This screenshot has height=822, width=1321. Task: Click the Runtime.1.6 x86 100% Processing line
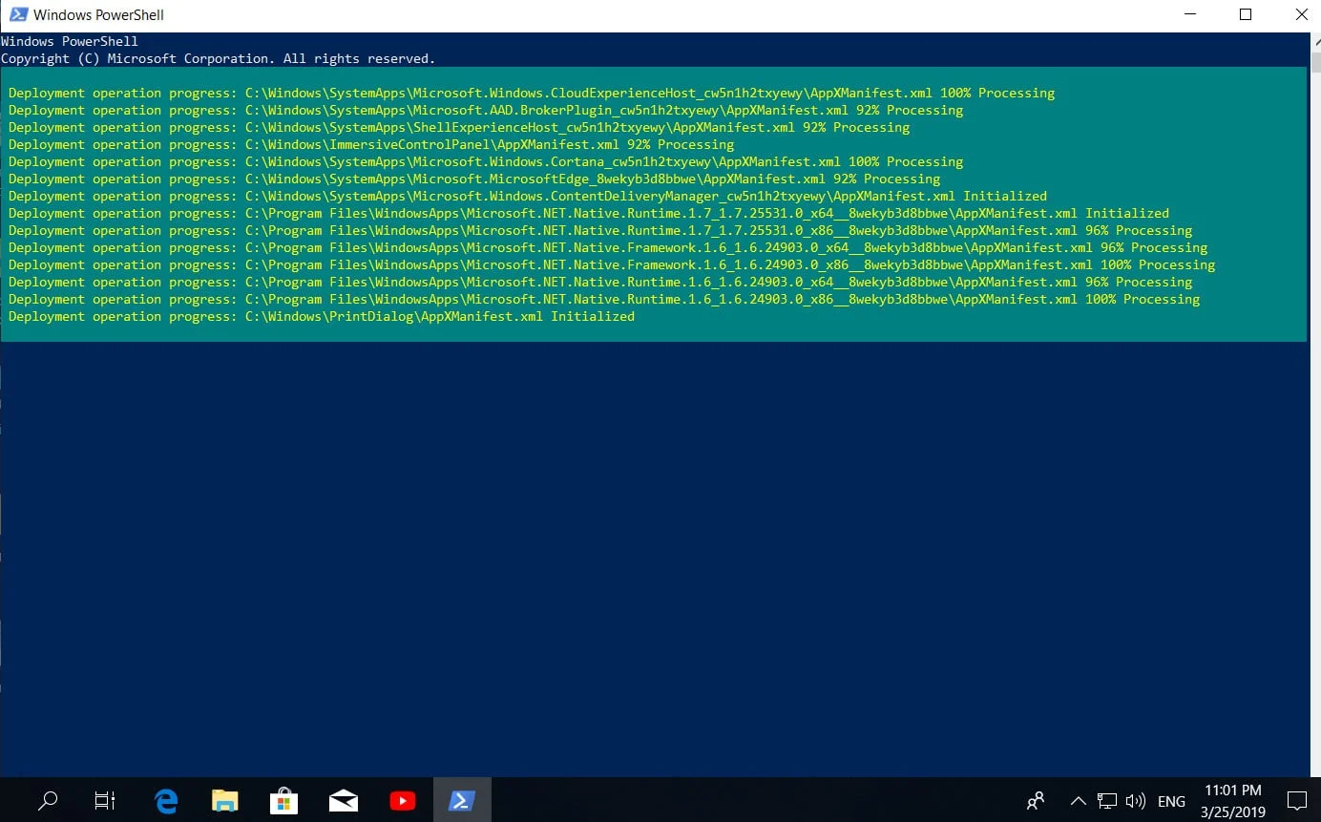pos(604,300)
